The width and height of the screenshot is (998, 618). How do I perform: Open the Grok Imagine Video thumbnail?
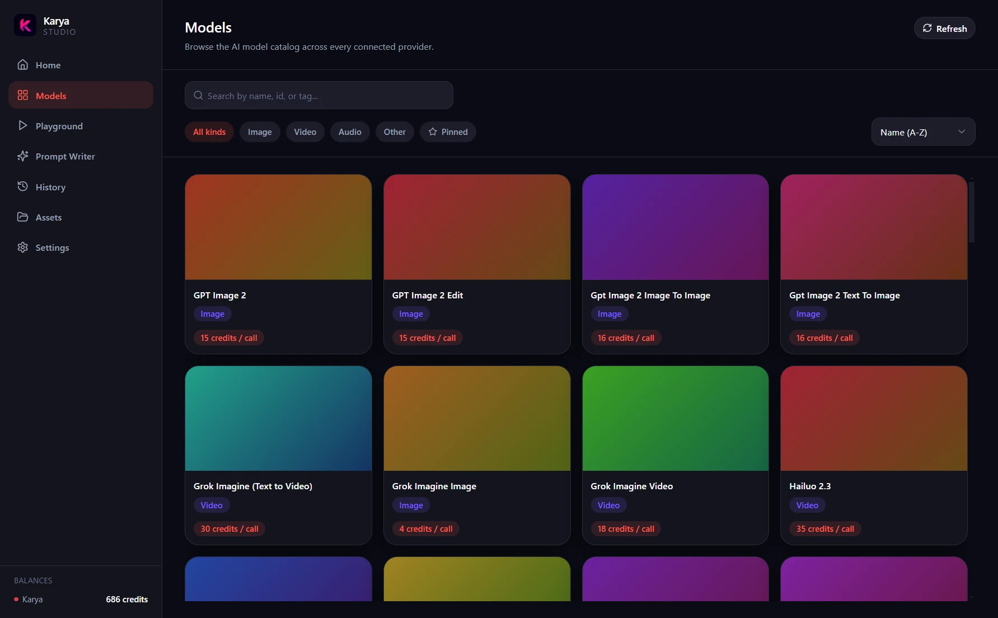[676, 418]
